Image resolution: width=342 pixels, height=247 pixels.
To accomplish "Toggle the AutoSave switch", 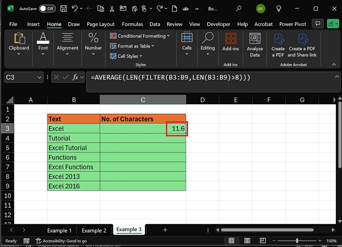I will pos(47,9).
